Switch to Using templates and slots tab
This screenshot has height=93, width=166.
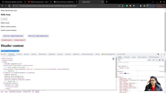[14, 2]
